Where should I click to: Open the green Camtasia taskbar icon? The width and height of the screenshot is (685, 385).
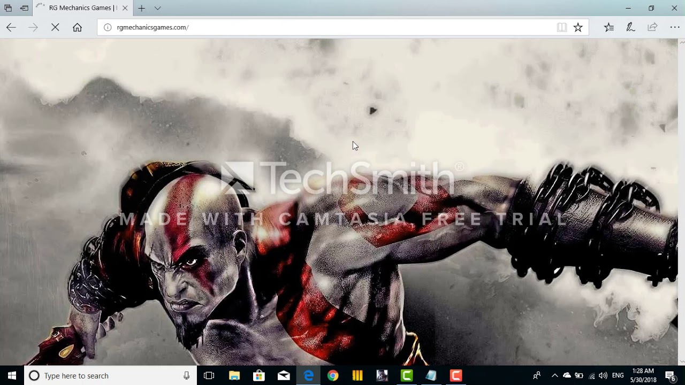coord(407,375)
